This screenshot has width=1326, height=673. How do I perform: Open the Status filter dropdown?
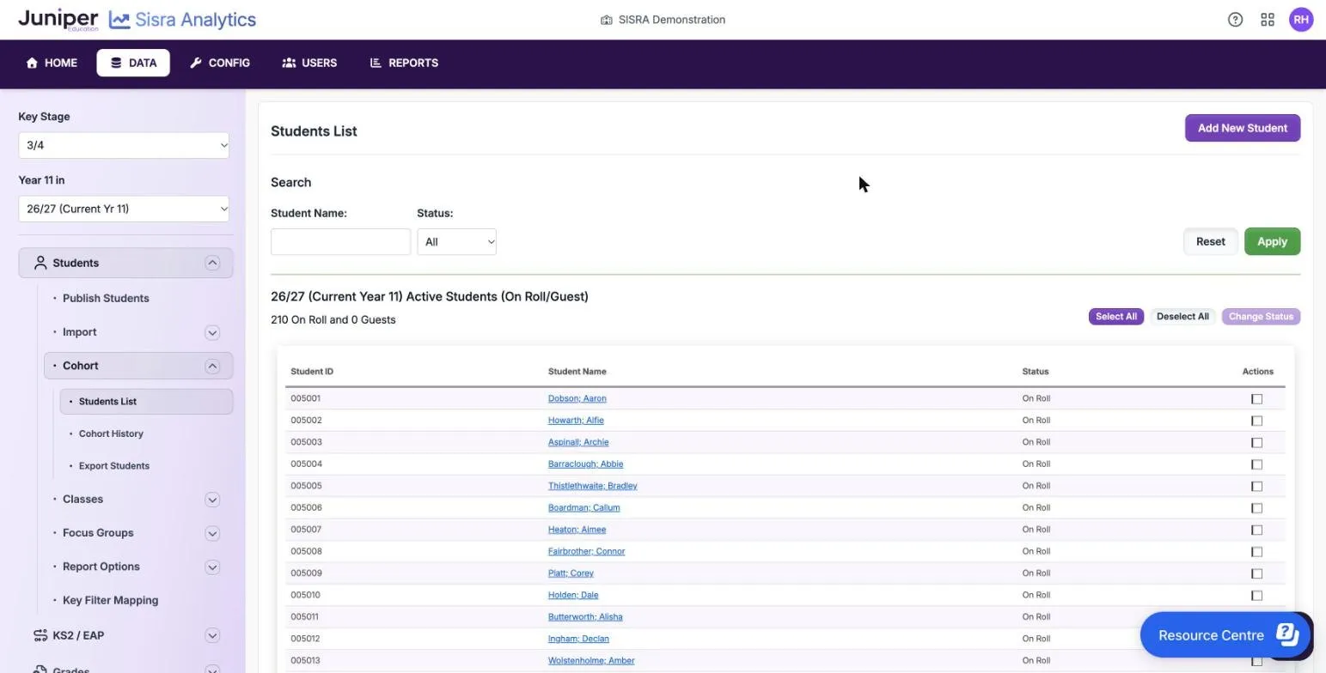pos(456,242)
